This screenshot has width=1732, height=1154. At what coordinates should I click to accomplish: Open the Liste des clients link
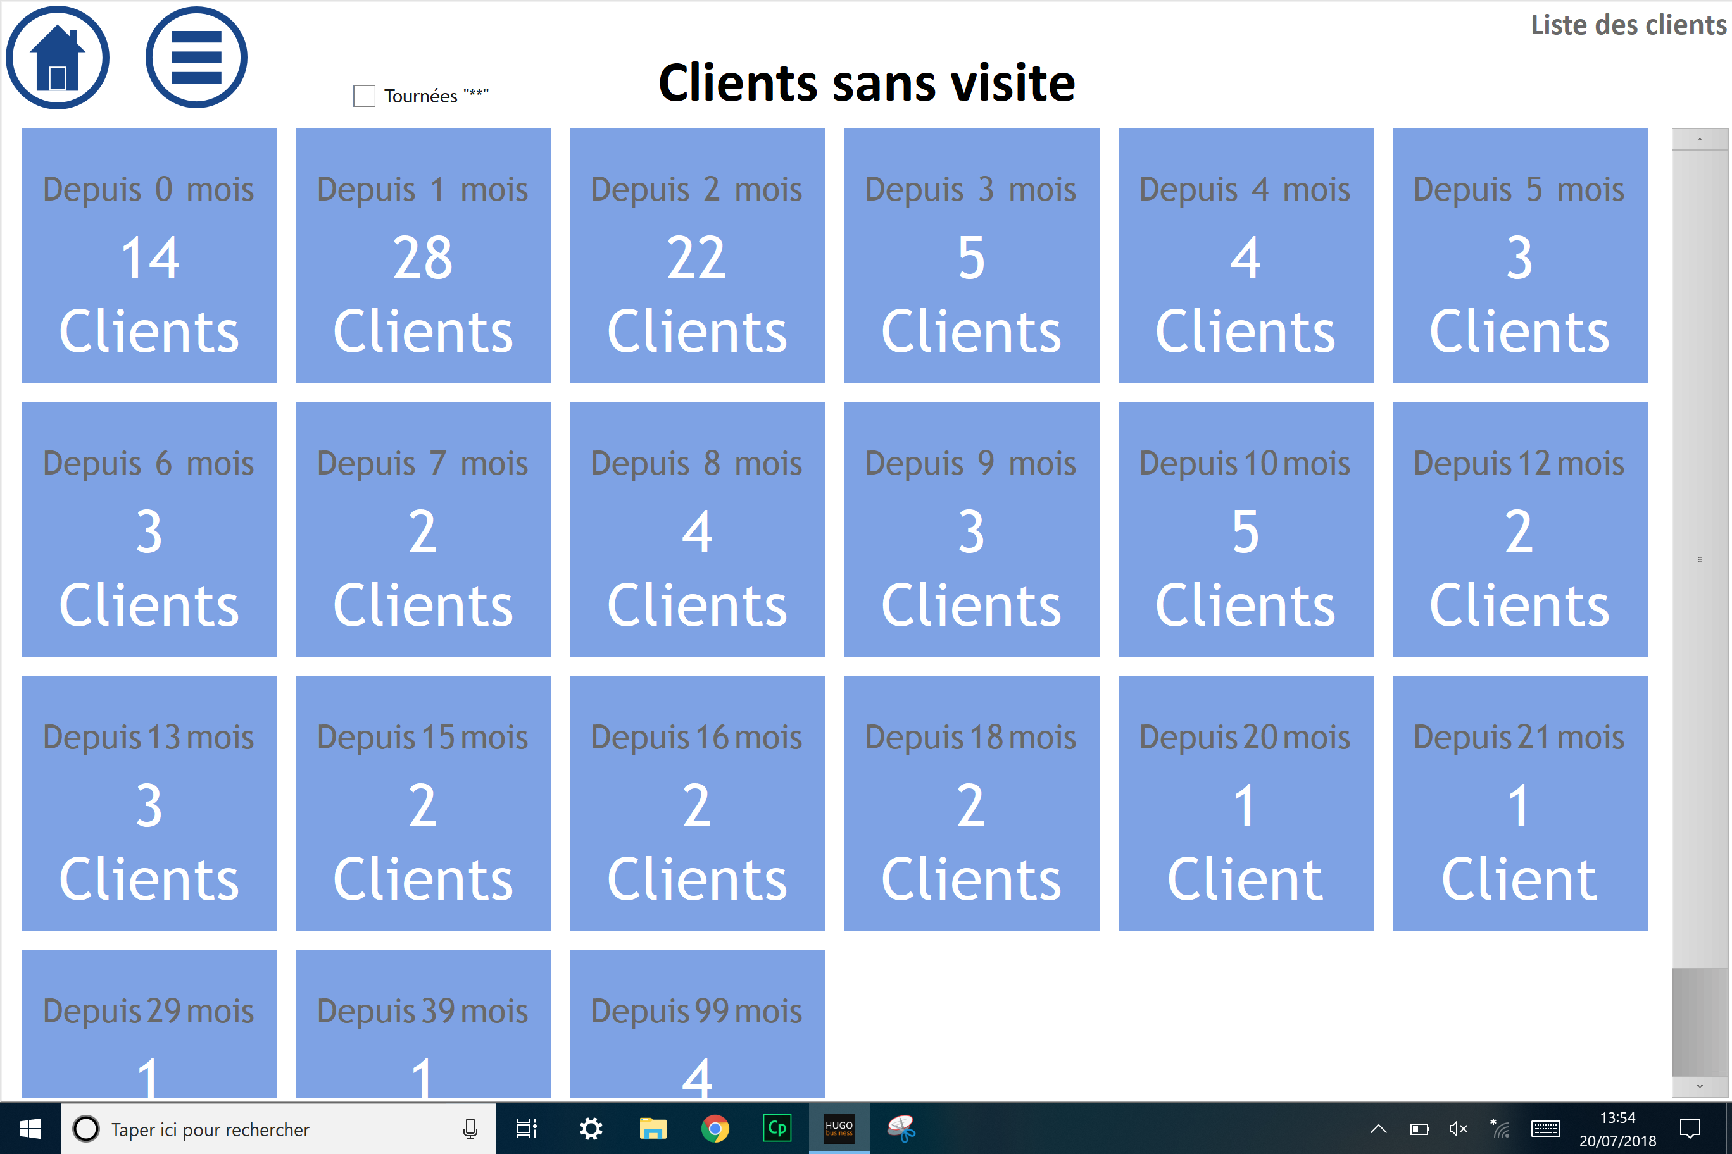1628,25
